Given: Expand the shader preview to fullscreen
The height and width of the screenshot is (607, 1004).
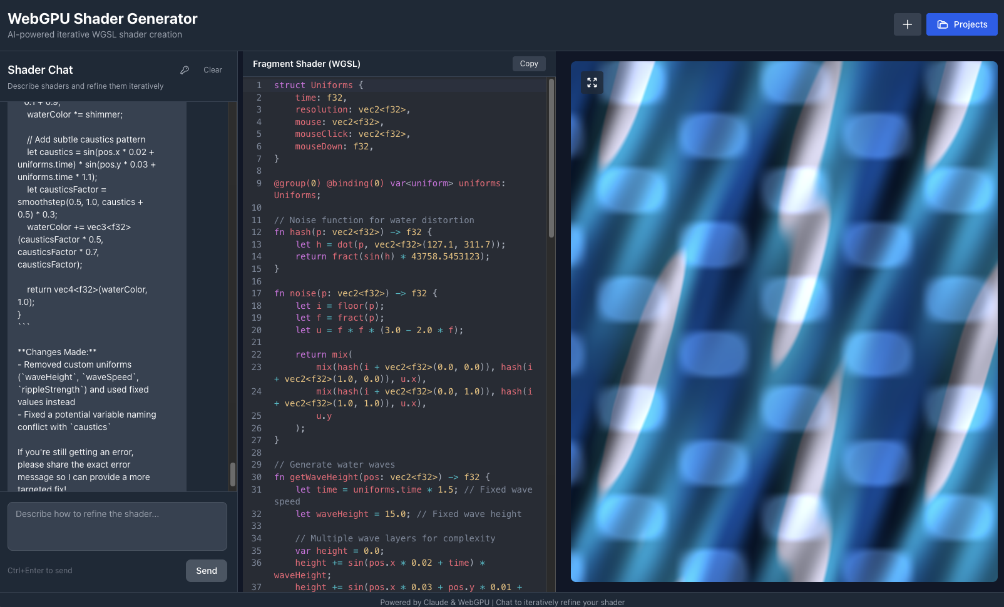Looking at the screenshot, I should (592, 82).
